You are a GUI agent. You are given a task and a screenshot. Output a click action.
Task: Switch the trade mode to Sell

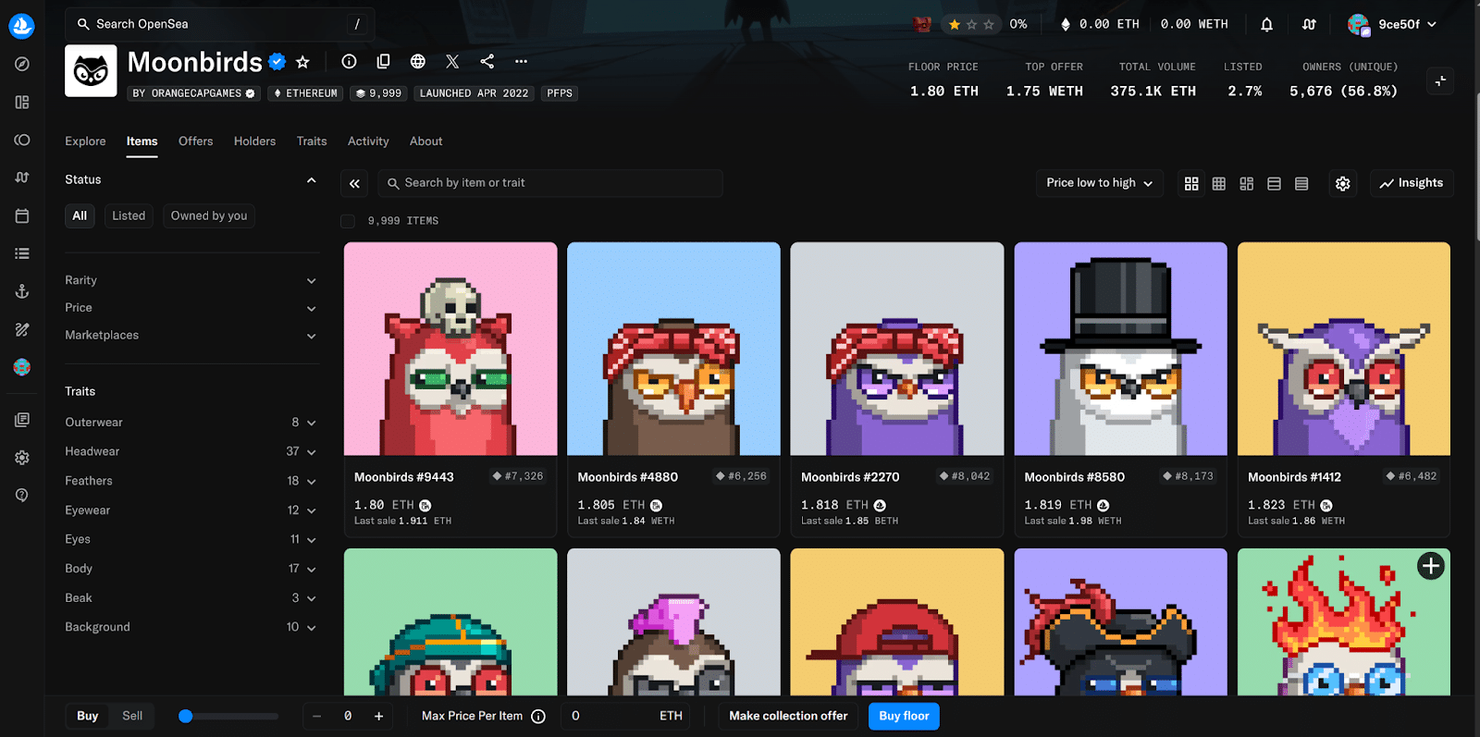(132, 716)
